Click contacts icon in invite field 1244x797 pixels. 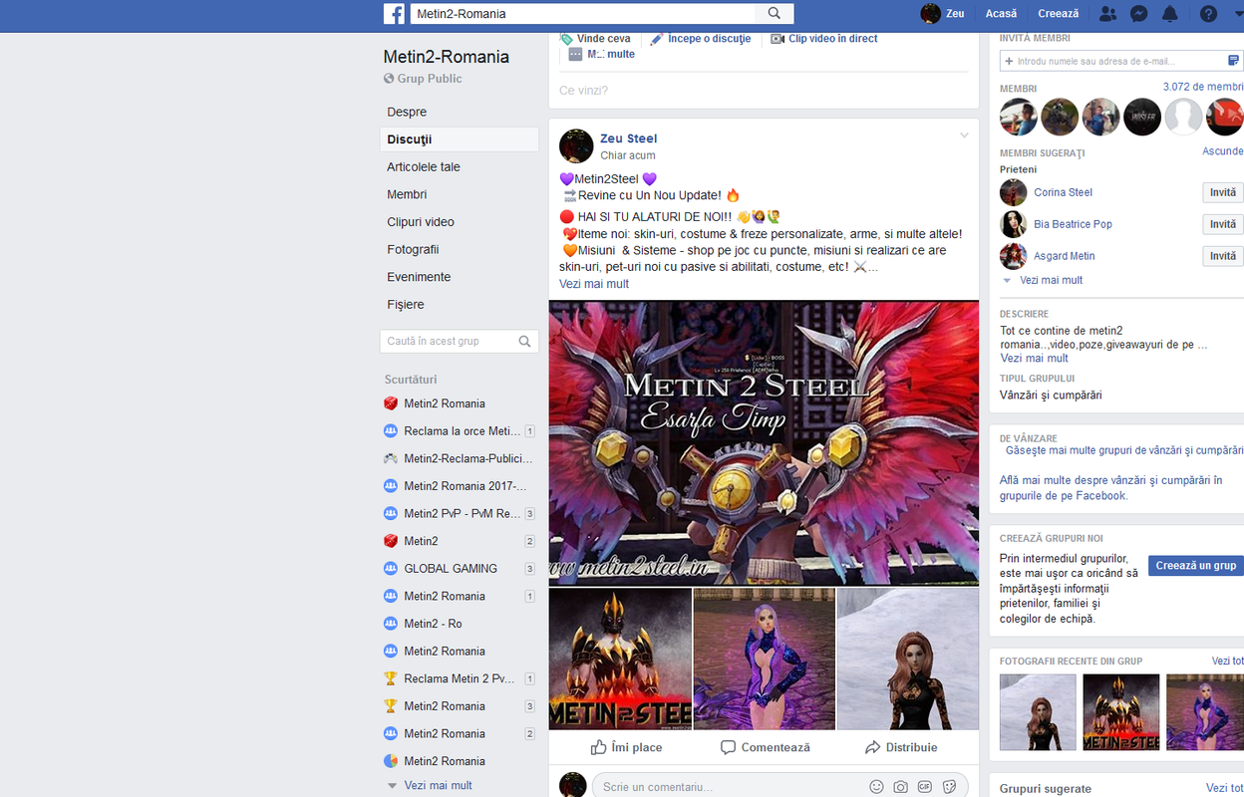[1234, 61]
